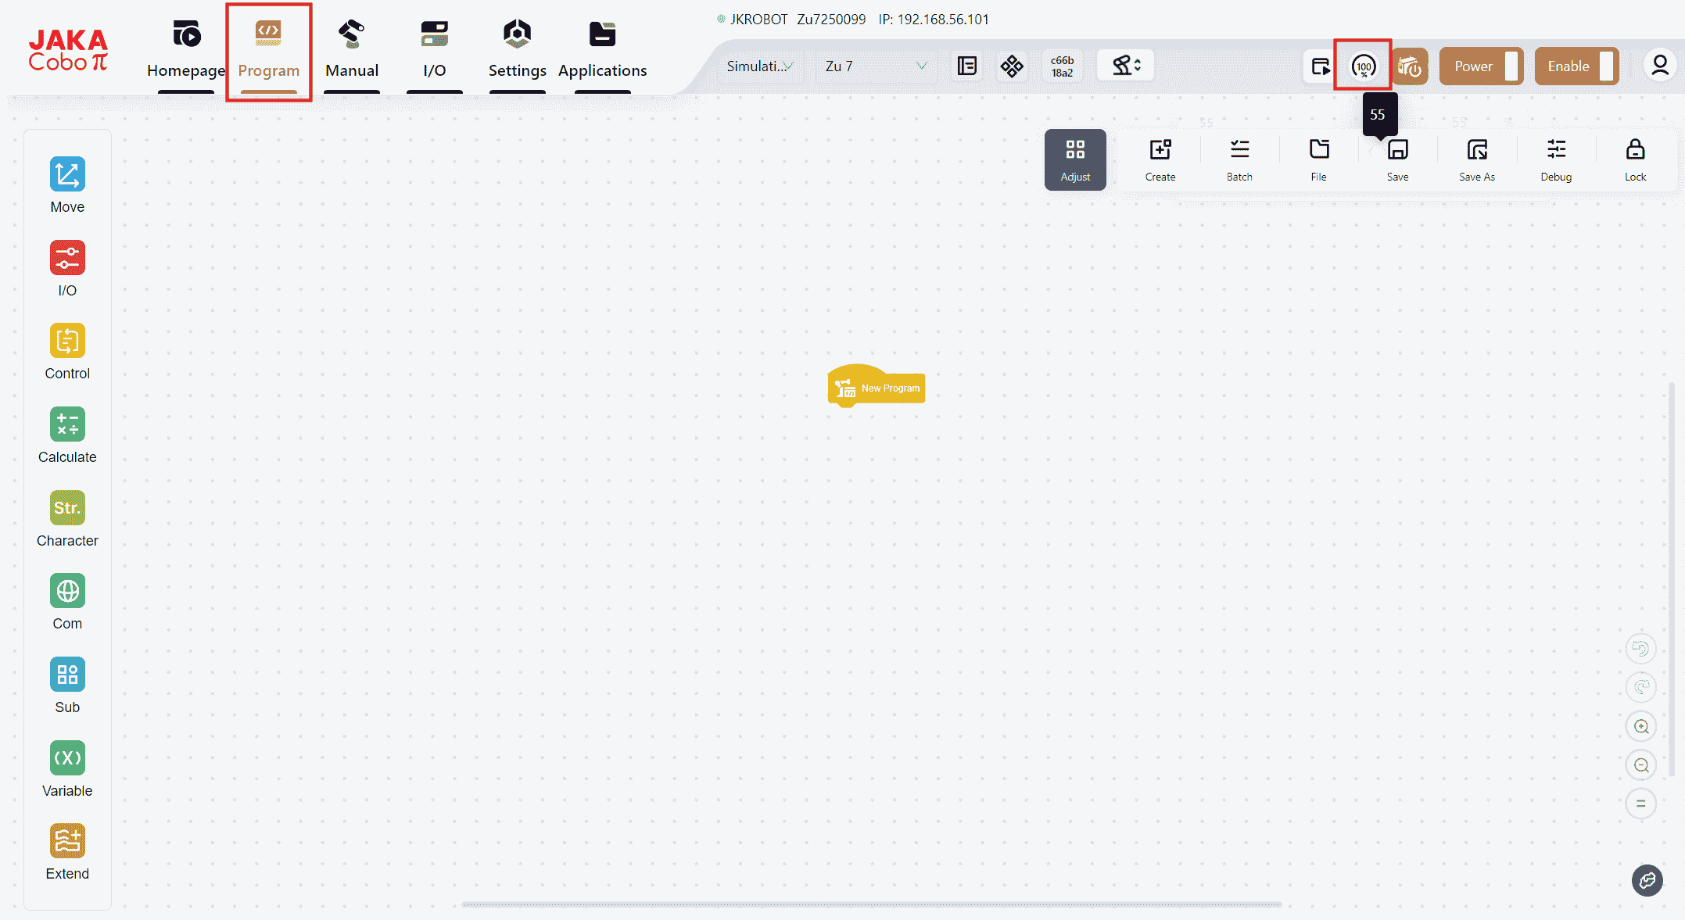This screenshot has height=920, width=1685.
Task: Open the user account menu
Action: click(1659, 66)
